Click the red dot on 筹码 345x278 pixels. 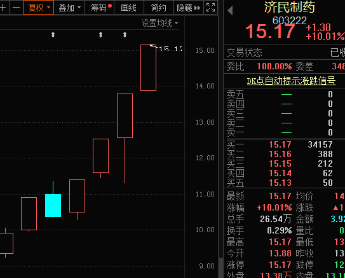(110, 6)
